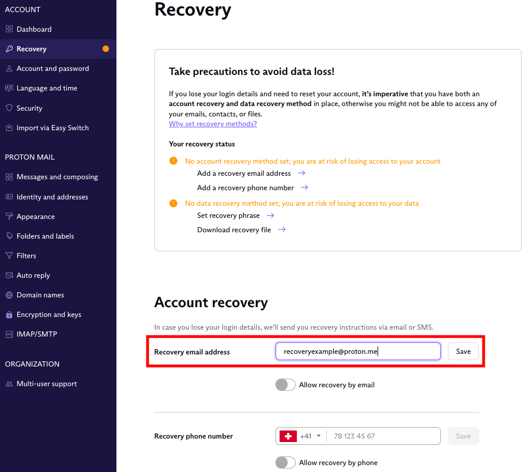
Task: Click the recovery phone number input field
Action: 384,436
